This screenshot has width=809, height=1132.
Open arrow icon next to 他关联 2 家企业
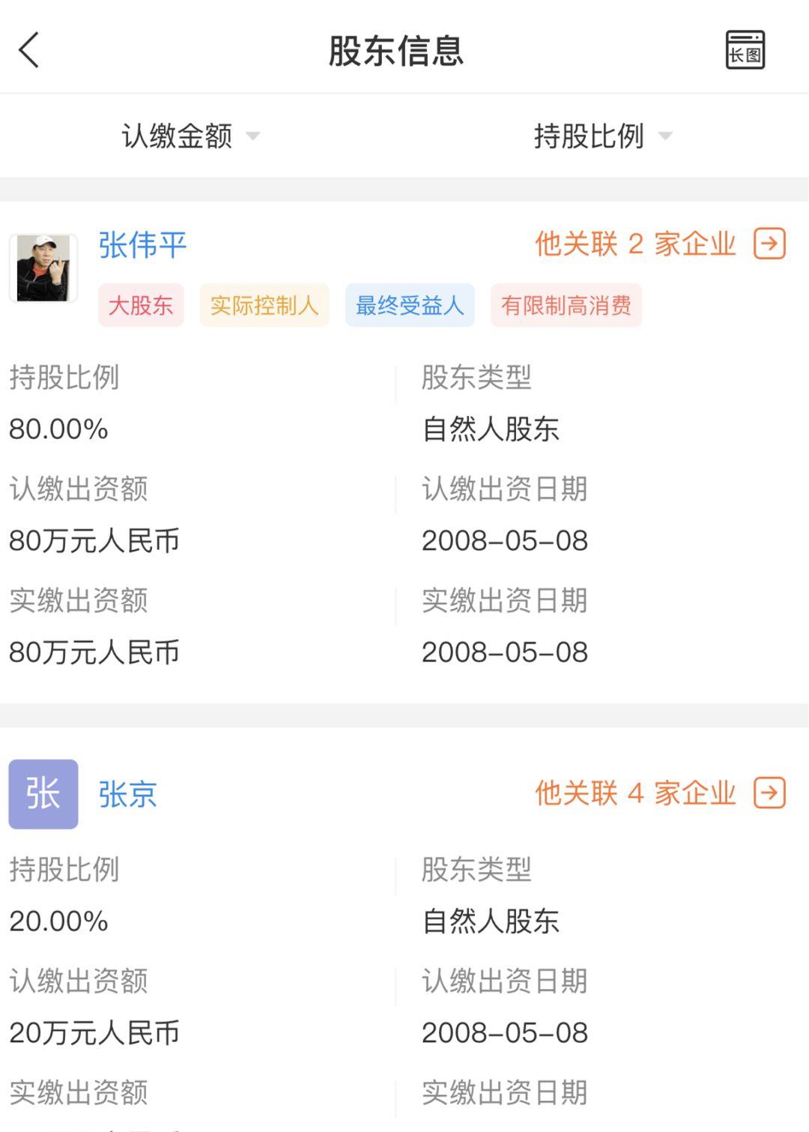pos(769,244)
